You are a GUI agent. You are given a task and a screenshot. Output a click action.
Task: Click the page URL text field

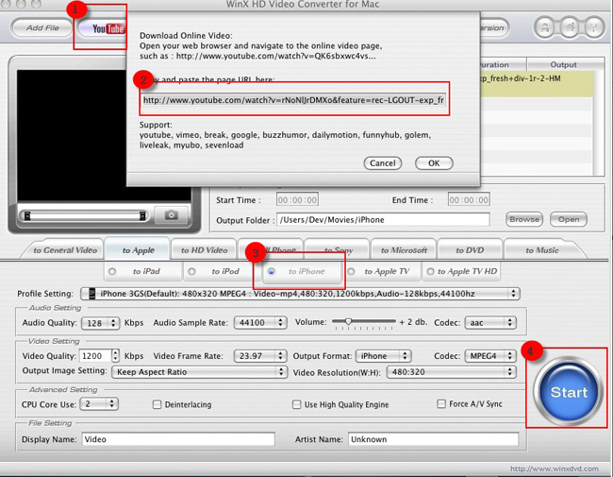pos(293,100)
